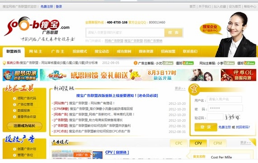Click hot keyword 网络广告联盟
The width and height of the screenshot is (258, 163).
tap(114, 41)
